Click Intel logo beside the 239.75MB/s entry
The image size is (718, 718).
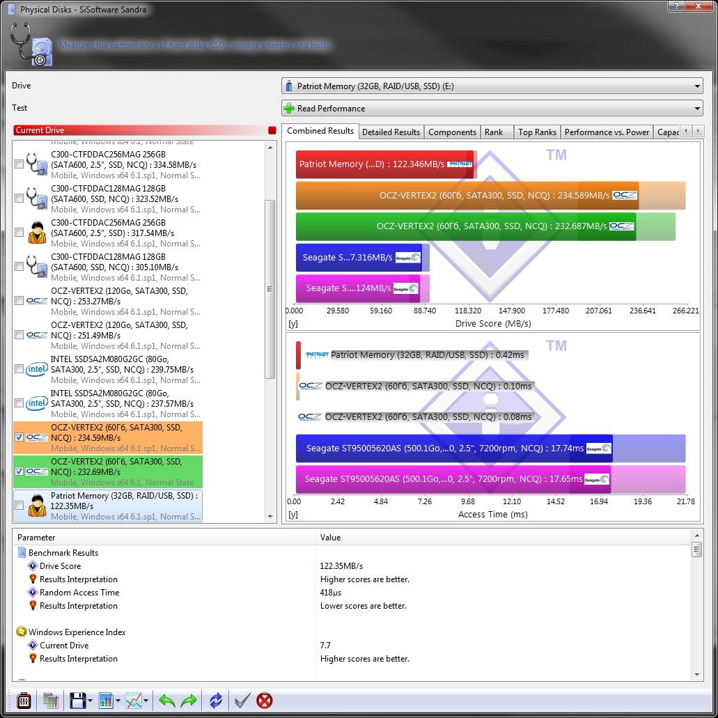pyautogui.click(x=37, y=369)
